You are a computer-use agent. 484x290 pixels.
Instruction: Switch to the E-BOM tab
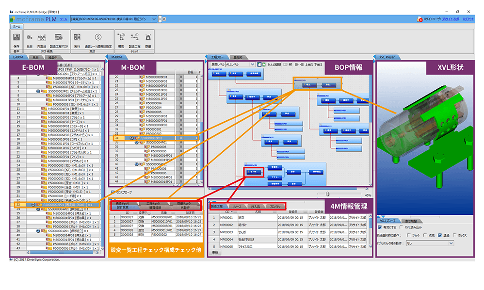18,57
